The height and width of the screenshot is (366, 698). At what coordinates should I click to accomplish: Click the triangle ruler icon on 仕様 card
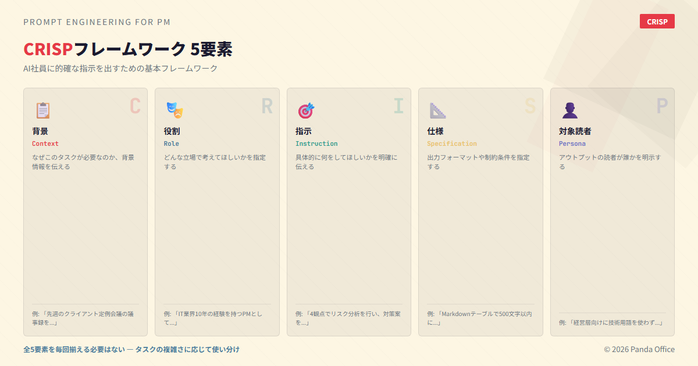[x=437, y=110]
